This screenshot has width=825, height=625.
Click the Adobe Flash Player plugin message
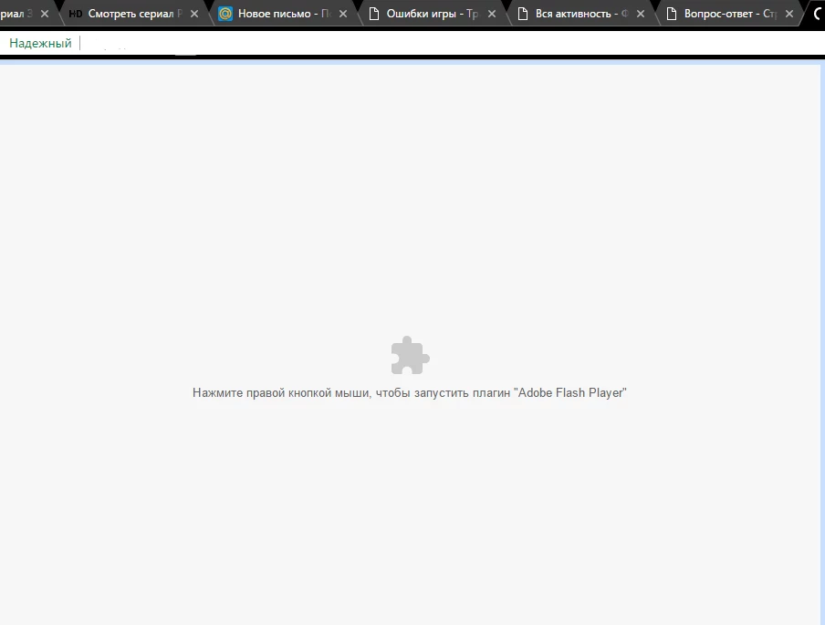click(410, 393)
